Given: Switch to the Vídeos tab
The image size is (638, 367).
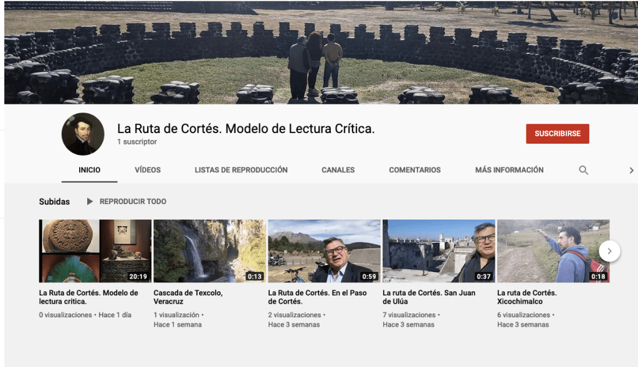Looking at the screenshot, I should pos(148,170).
